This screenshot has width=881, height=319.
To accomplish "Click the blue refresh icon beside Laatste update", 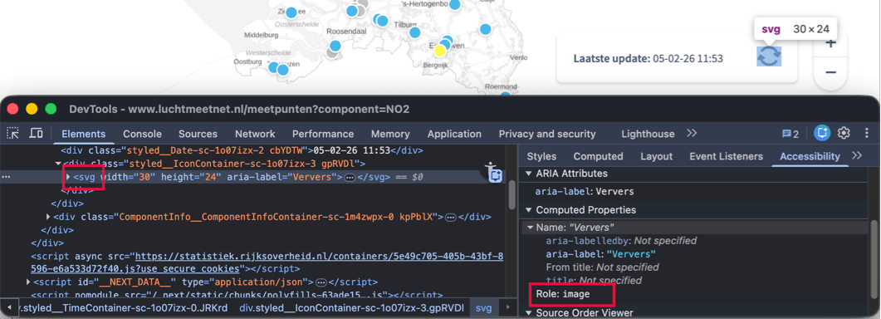I will (x=769, y=56).
